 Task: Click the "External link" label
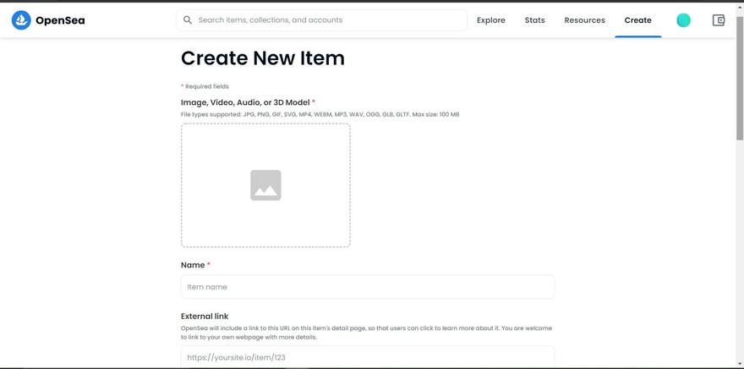pyautogui.click(x=205, y=316)
